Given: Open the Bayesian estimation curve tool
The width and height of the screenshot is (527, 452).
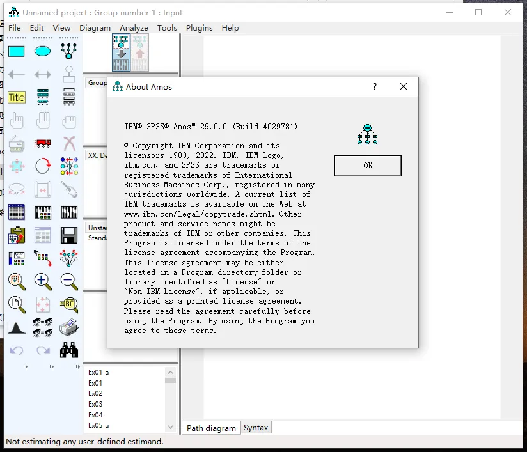Looking at the screenshot, I should tap(17, 327).
